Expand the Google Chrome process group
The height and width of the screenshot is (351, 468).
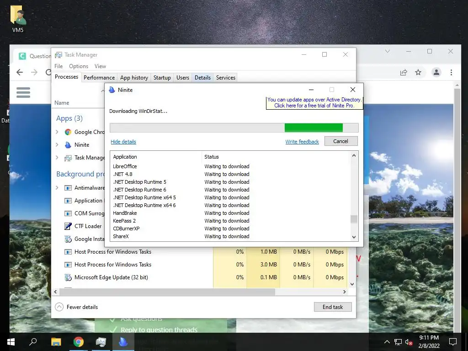(57, 132)
